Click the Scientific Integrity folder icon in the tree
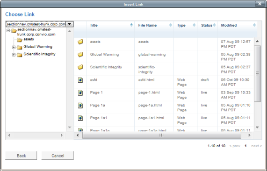The height and width of the screenshot is (171, 267). (x=20, y=55)
